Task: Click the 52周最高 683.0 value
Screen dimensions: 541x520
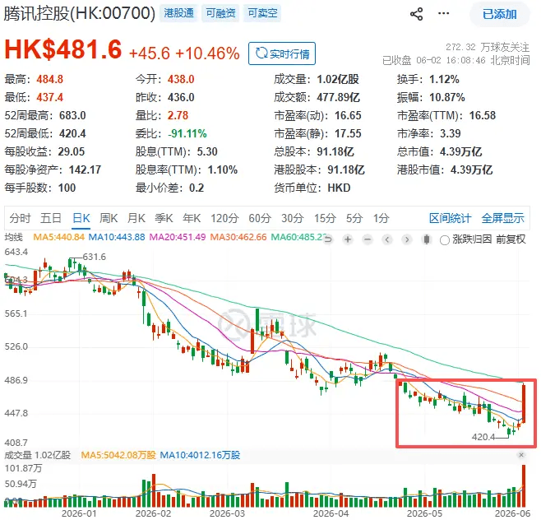Action: pyautogui.click(x=72, y=115)
